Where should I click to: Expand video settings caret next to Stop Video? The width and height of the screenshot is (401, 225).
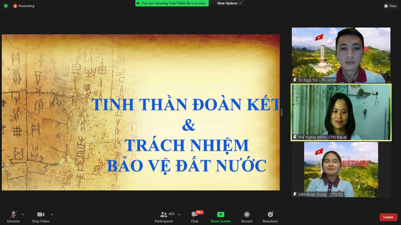52,214
